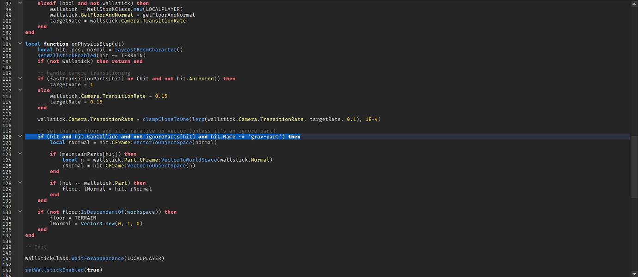
Task: Collapse the maintainParts if block
Action: [19, 154]
